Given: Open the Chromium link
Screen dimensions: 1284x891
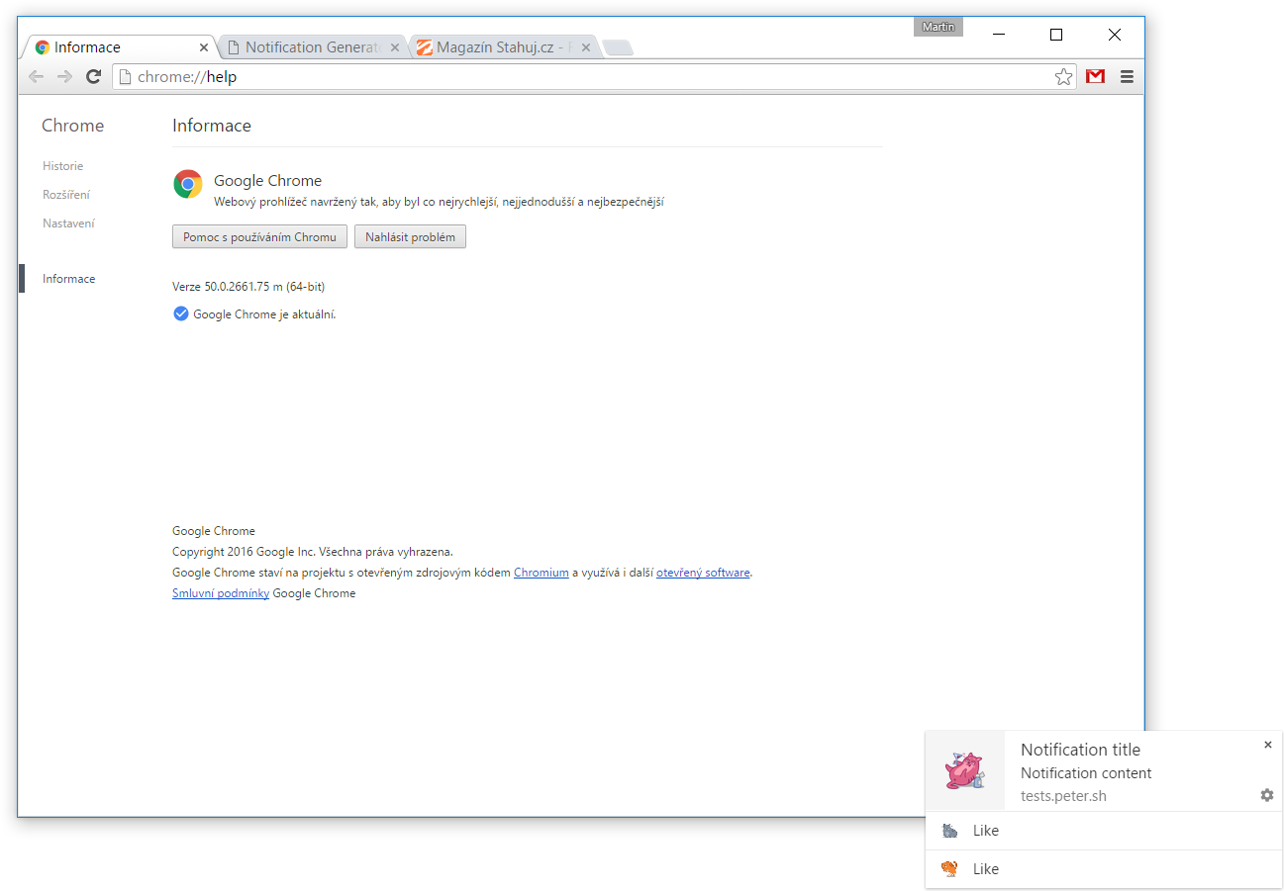Looking at the screenshot, I should coord(541,573).
